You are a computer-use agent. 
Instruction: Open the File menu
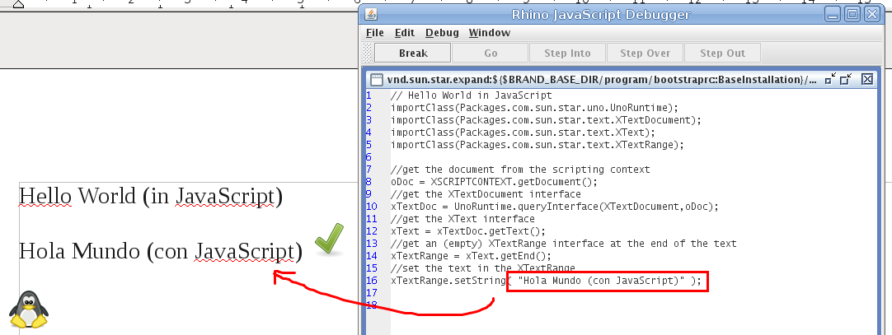375,33
